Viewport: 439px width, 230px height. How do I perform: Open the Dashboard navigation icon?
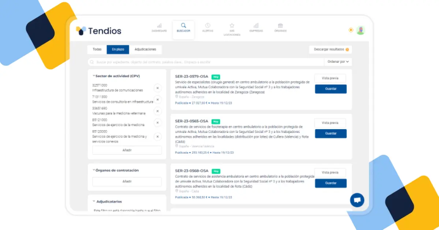(159, 26)
